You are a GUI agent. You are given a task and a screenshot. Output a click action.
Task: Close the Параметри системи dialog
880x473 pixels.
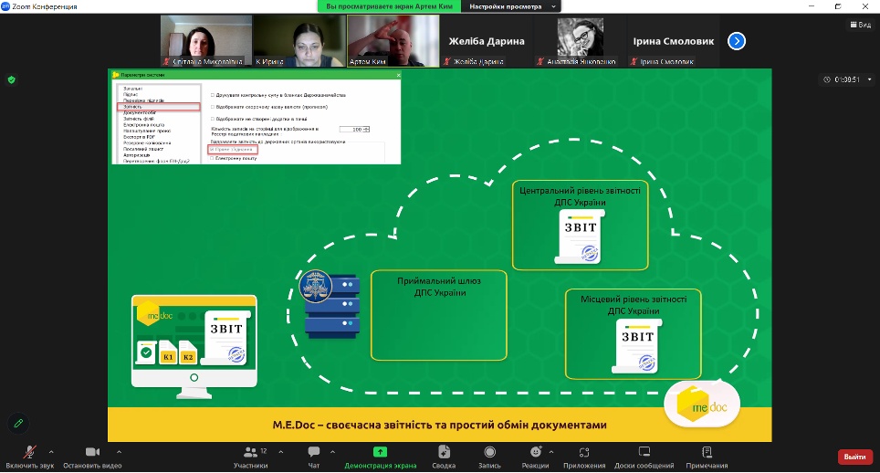click(399, 75)
